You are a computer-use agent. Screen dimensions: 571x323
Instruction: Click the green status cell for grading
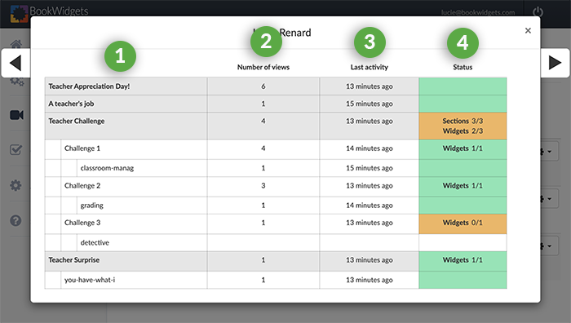[463, 206]
